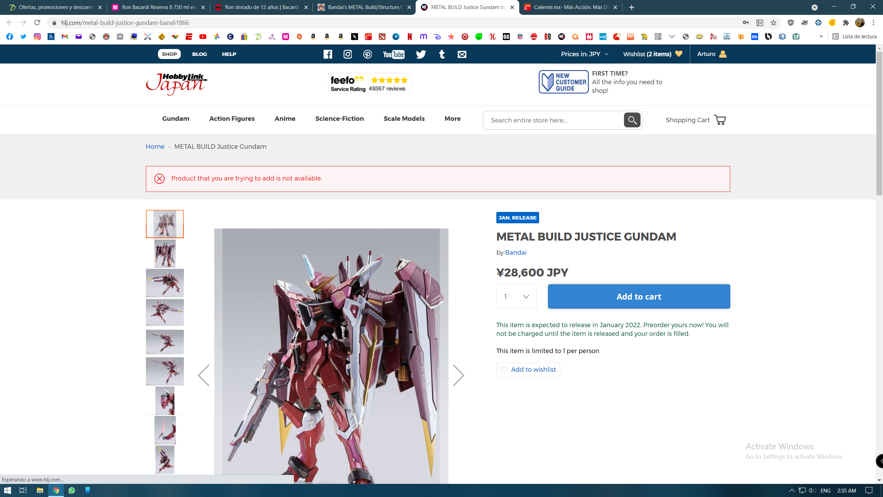Open Windows Start menu
Image resolution: width=883 pixels, height=497 pixels.
(8, 490)
